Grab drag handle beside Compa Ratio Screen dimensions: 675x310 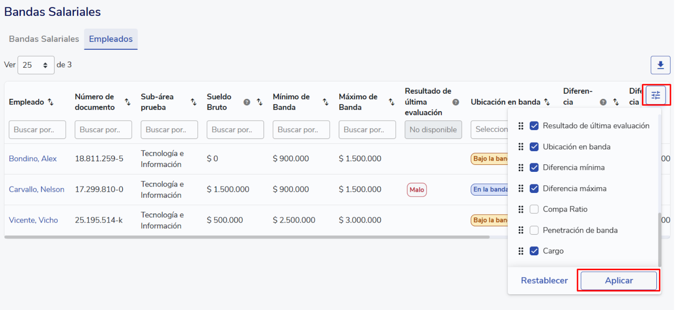[521, 209]
